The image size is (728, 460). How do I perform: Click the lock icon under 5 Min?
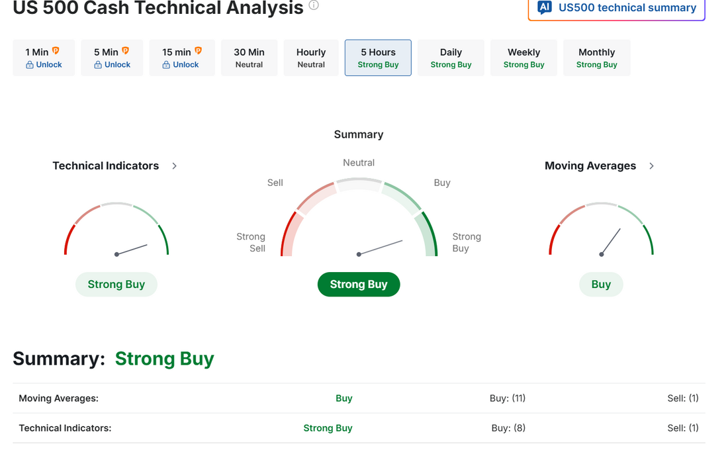coord(98,65)
